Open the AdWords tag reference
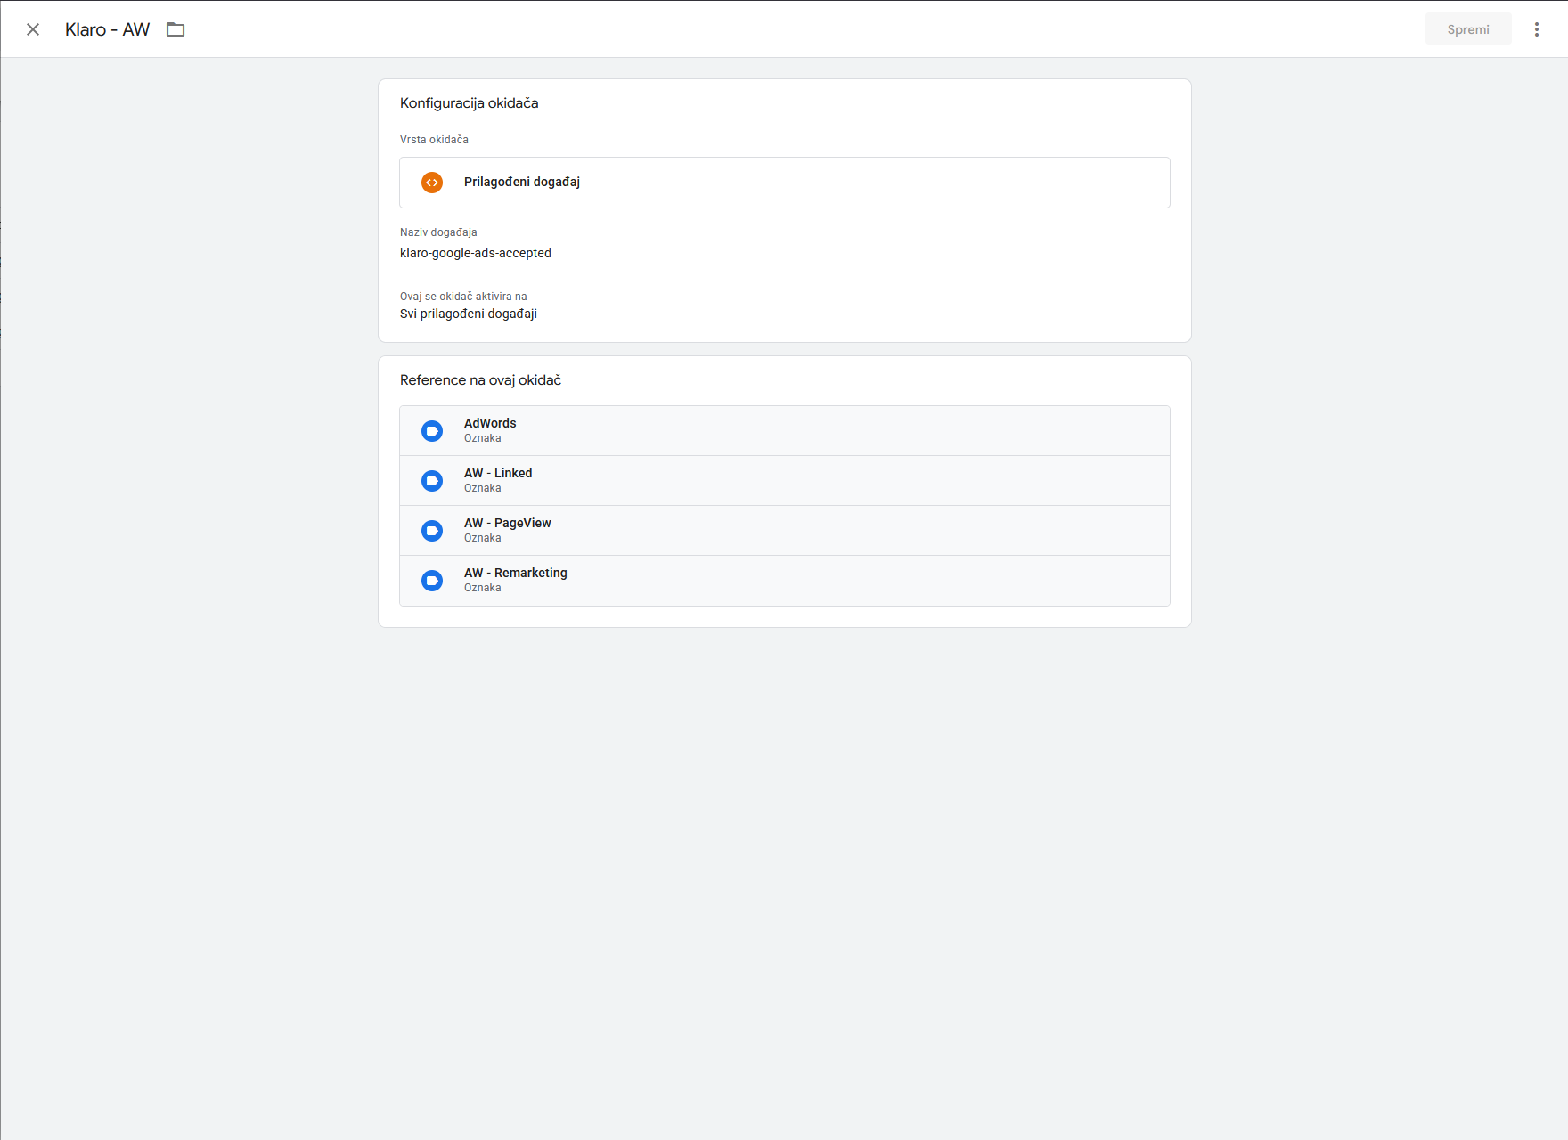This screenshot has width=1568, height=1140. [x=785, y=431]
